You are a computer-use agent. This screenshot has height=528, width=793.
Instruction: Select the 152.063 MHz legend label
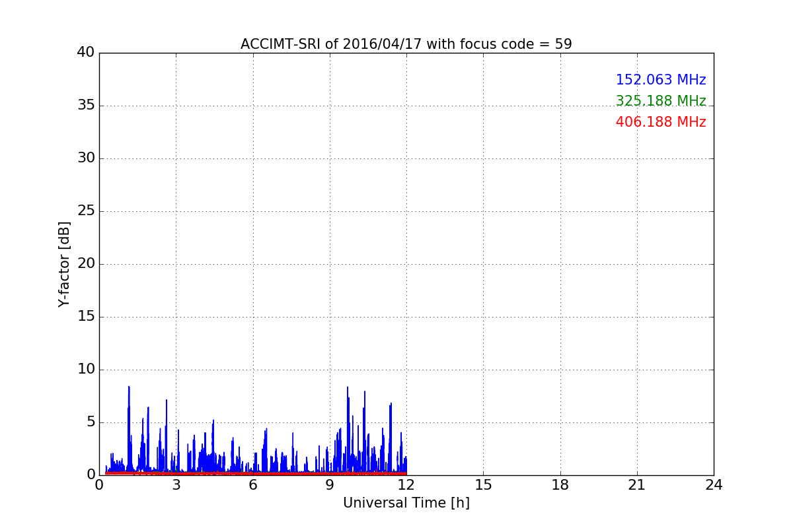[661, 80]
